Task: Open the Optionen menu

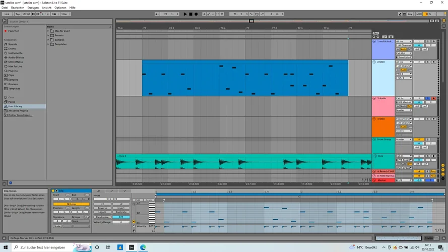Action: pyautogui.click(x=60, y=8)
